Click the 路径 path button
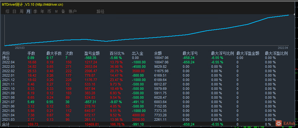298x128 pixels. point(100,12)
